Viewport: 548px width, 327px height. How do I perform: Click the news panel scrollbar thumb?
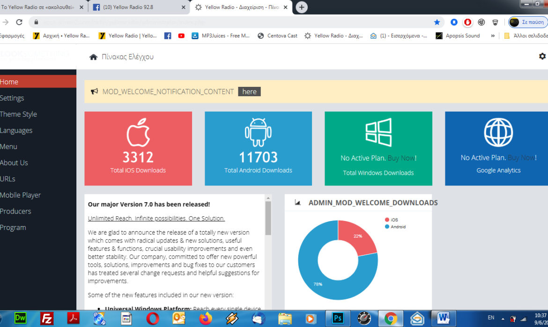click(x=268, y=218)
